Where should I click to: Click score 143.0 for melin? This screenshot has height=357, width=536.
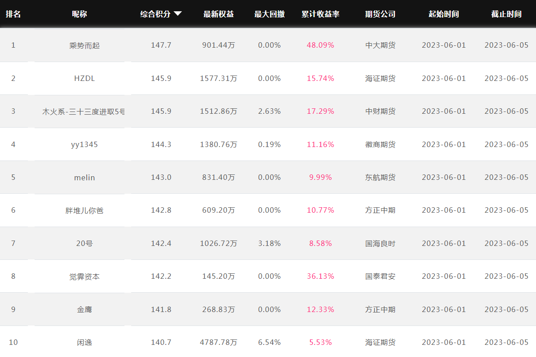click(x=161, y=177)
